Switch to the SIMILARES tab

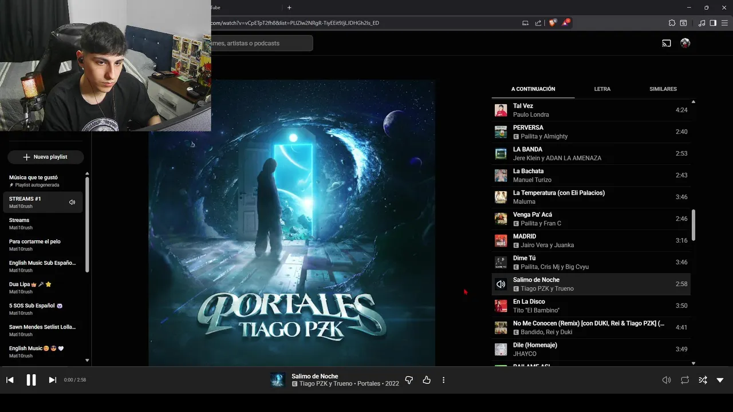[x=663, y=89]
